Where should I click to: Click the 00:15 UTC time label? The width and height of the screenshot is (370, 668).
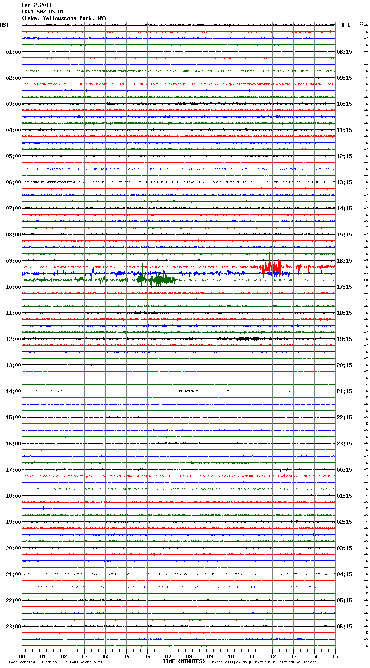point(344,470)
